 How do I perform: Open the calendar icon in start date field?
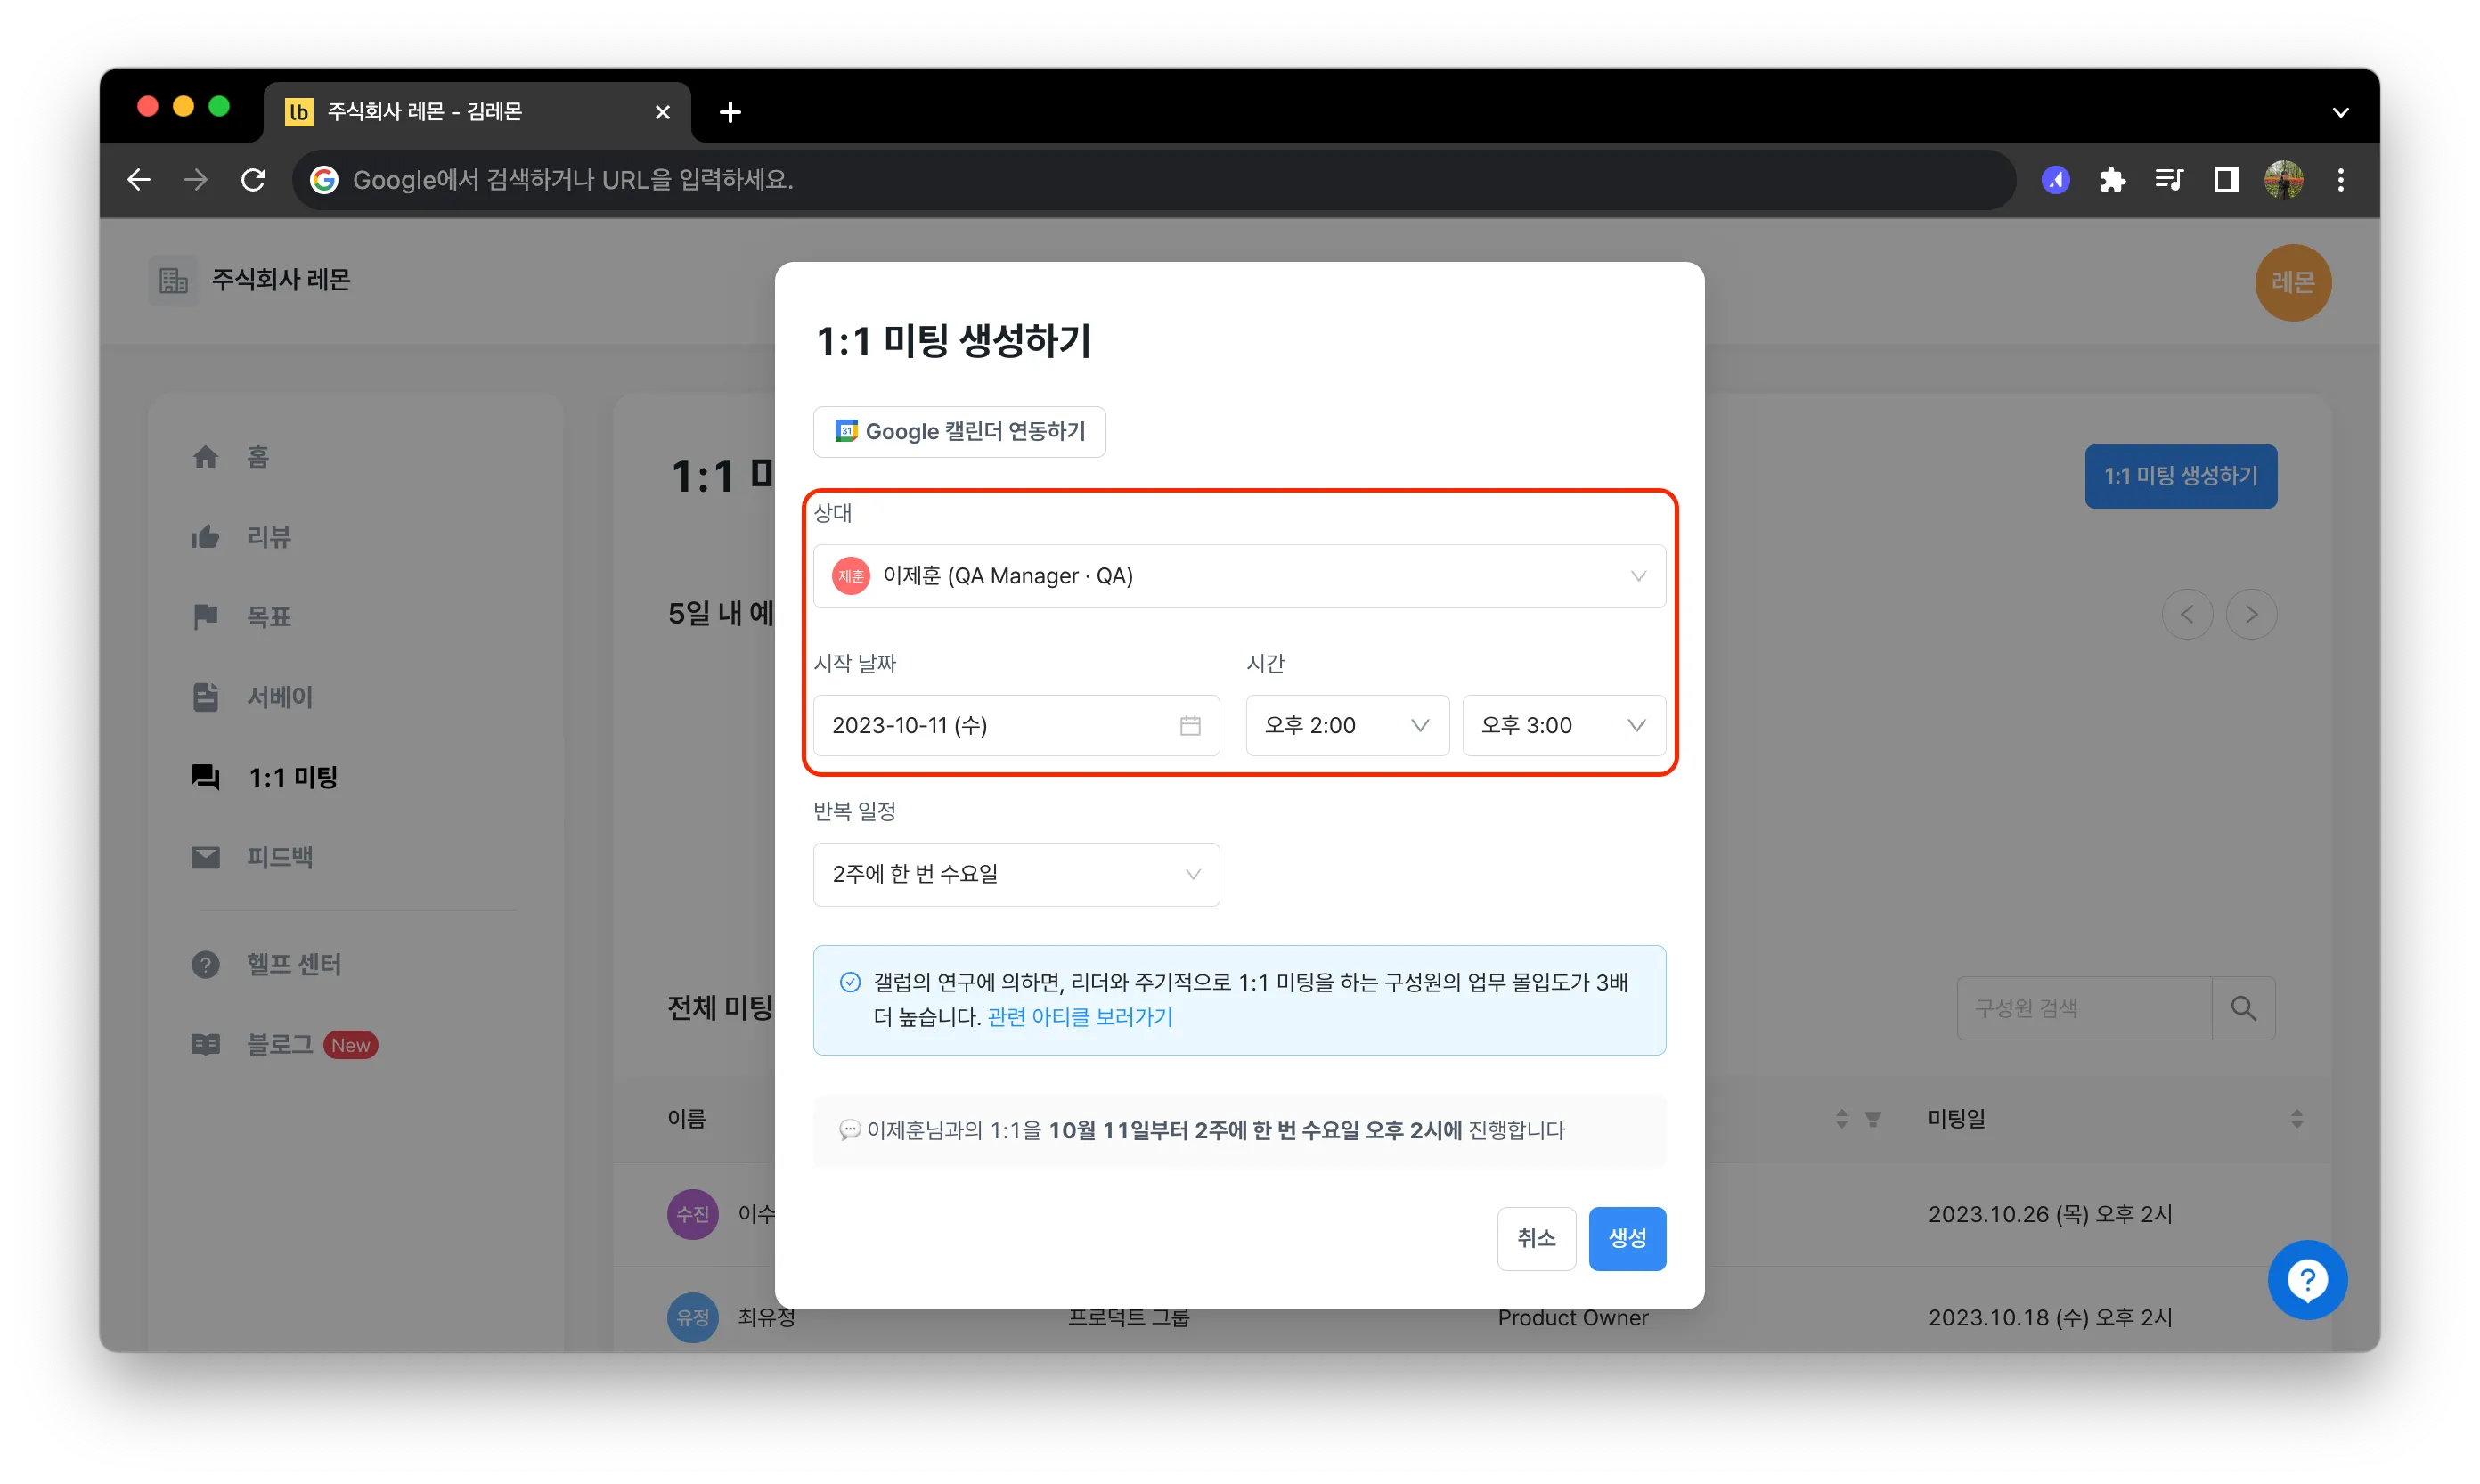(x=1190, y=725)
